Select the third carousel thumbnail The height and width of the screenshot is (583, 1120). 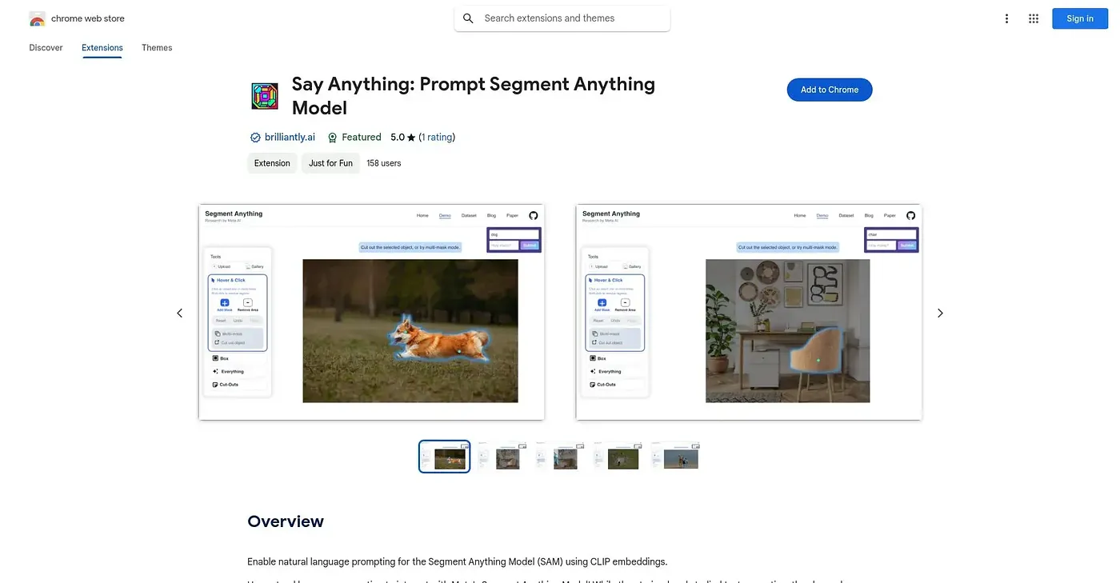click(560, 457)
